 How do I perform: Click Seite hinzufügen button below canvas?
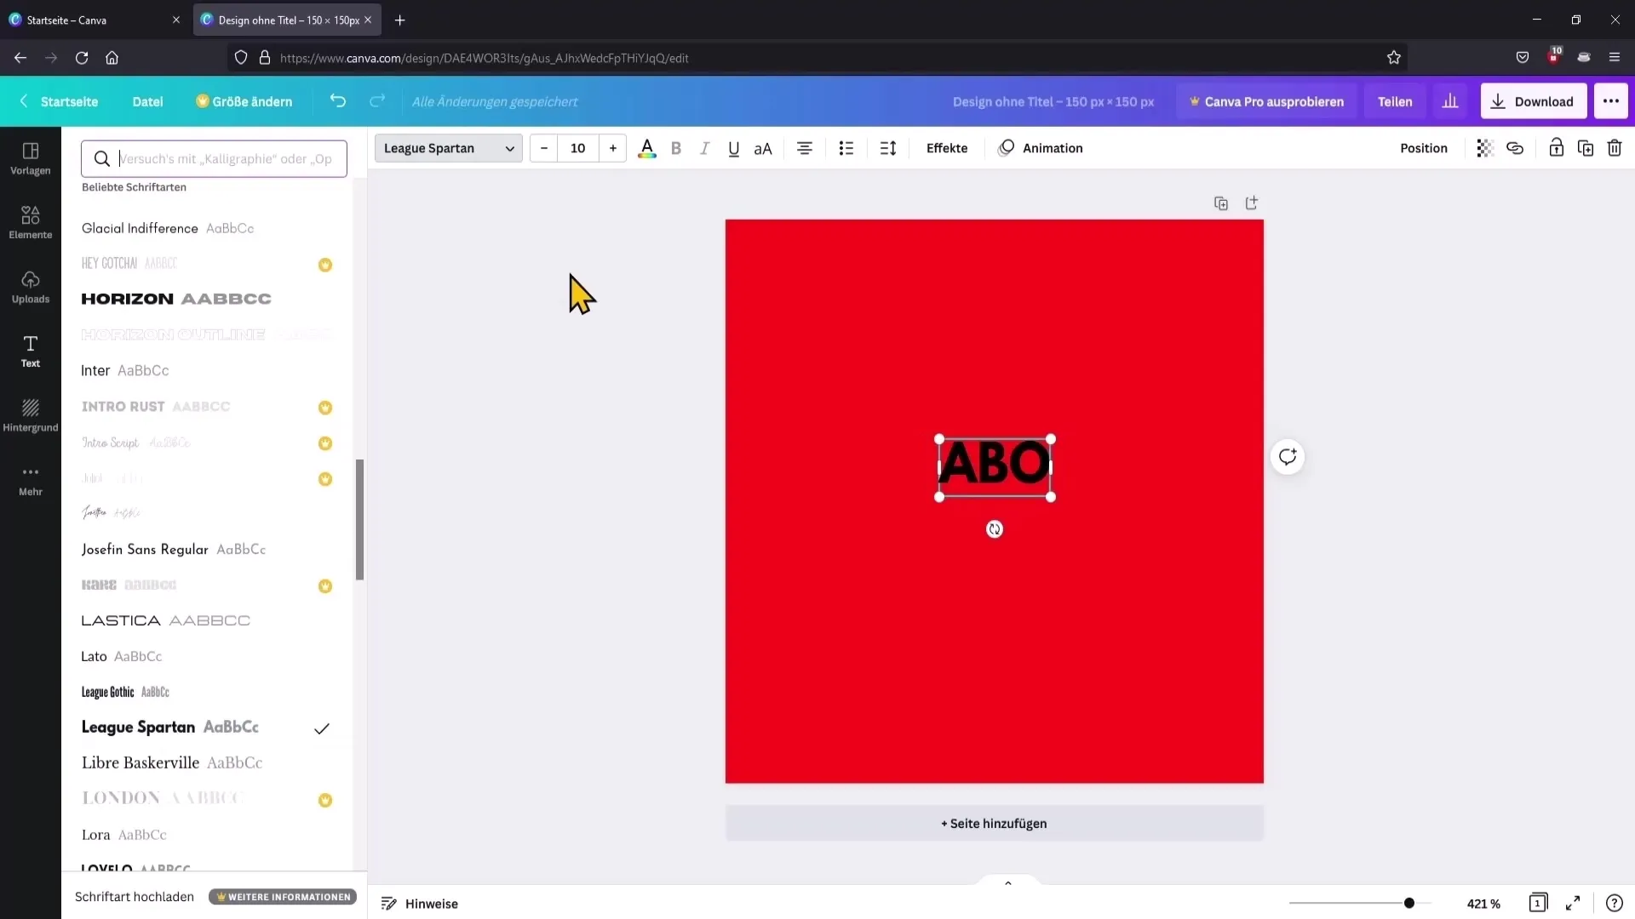[x=994, y=824]
